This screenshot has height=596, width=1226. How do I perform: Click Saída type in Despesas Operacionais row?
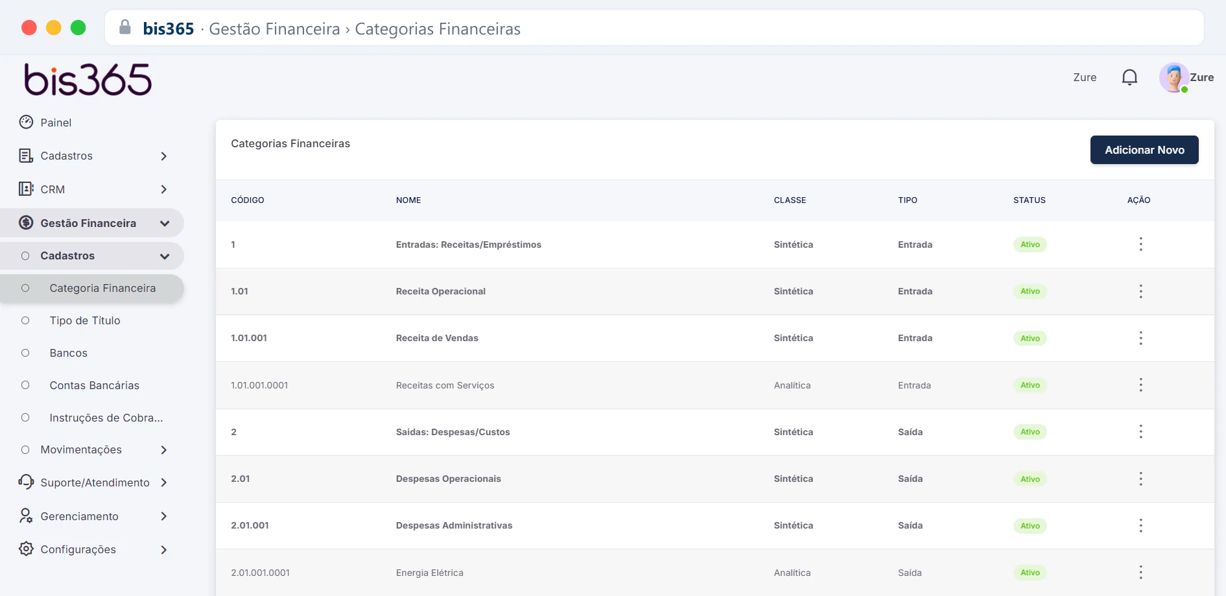(910, 479)
